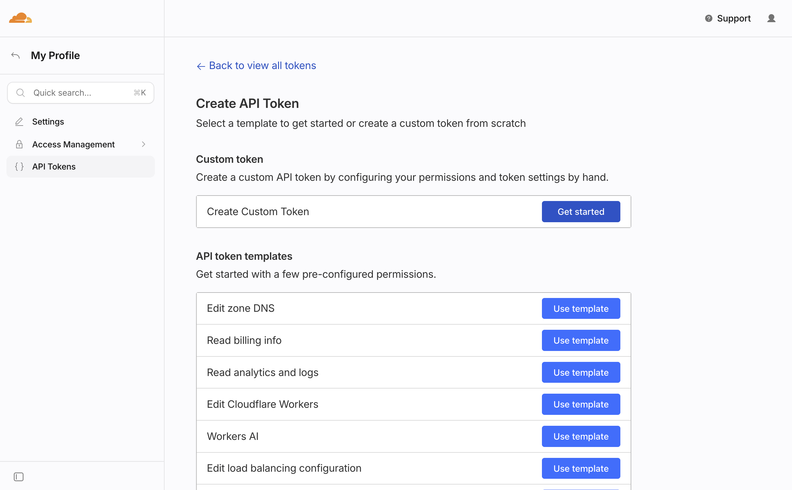Click Edit load balancing configuration text
Image resolution: width=792 pixels, height=490 pixels.
284,468
